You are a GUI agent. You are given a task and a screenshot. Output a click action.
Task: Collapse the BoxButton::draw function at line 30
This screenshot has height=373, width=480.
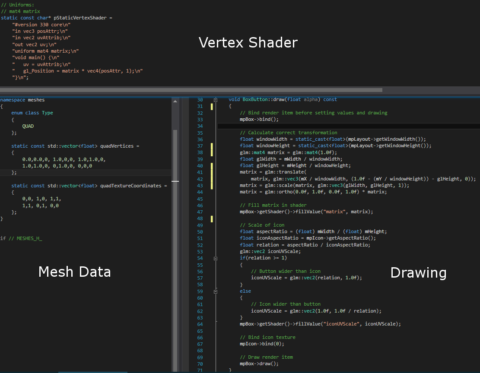(x=215, y=100)
